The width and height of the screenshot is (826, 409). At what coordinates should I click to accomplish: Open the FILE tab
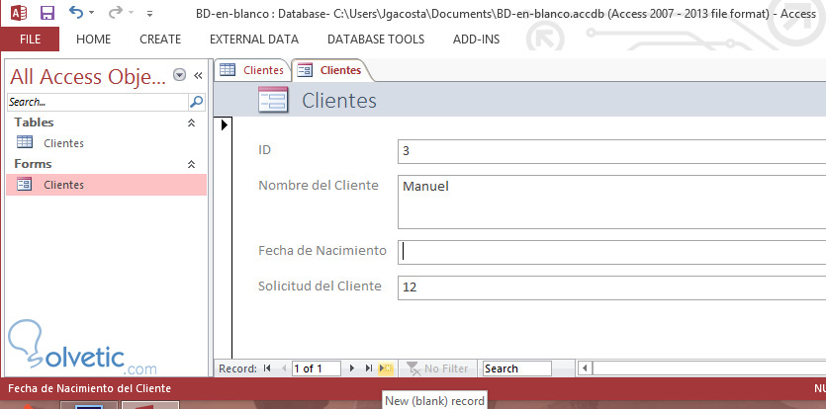pos(30,39)
